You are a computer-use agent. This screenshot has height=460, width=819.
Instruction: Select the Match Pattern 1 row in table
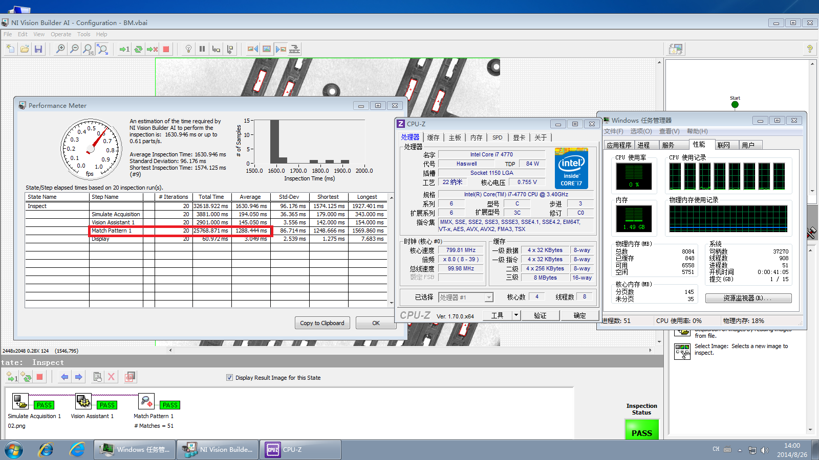(x=206, y=231)
